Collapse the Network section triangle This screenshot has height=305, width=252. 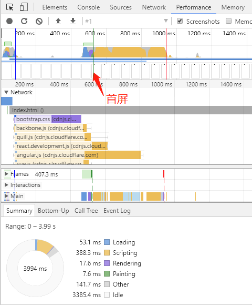click(x=6, y=92)
